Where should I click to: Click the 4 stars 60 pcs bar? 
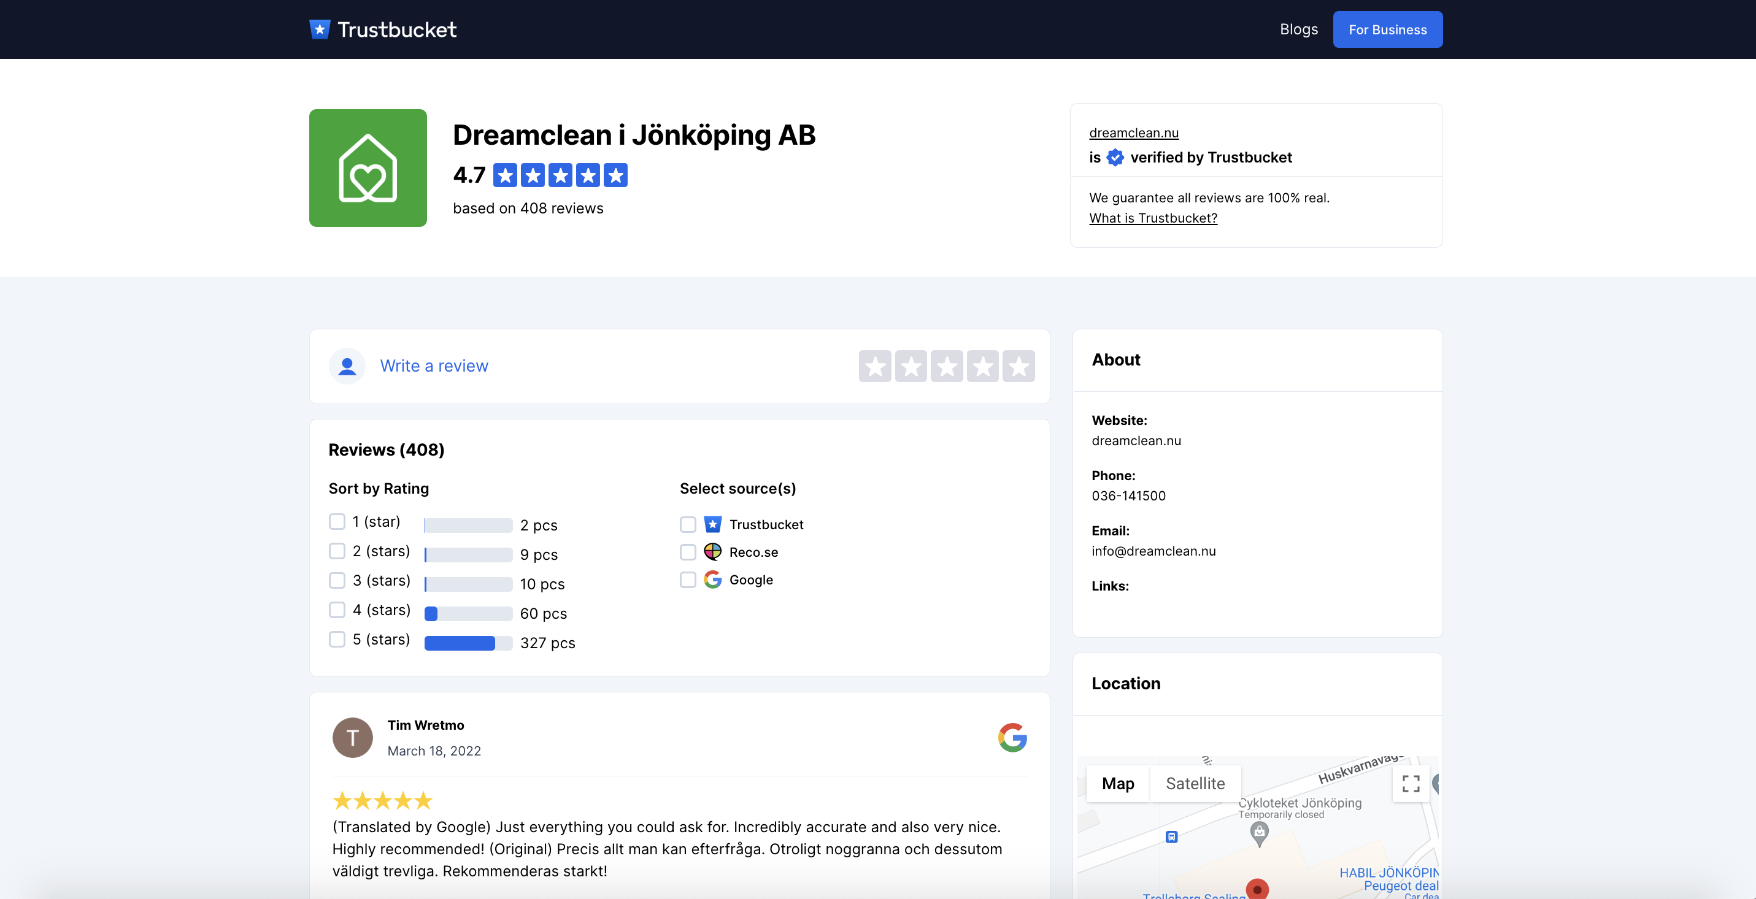468,614
